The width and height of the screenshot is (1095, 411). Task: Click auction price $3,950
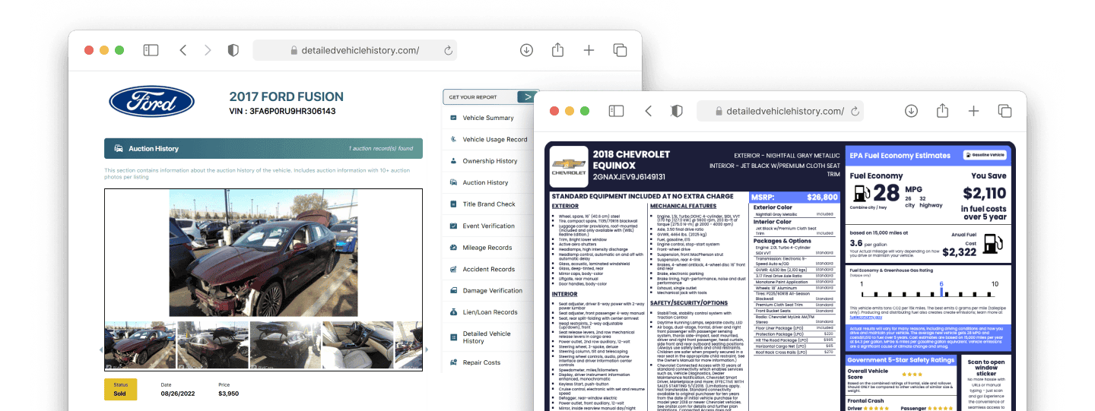[229, 394]
